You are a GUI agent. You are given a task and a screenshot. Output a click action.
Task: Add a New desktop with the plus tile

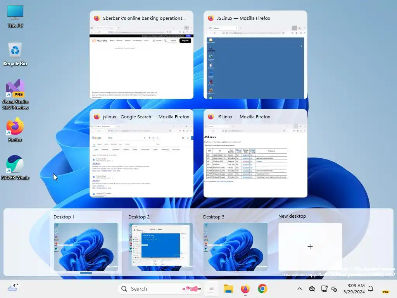click(310, 246)
